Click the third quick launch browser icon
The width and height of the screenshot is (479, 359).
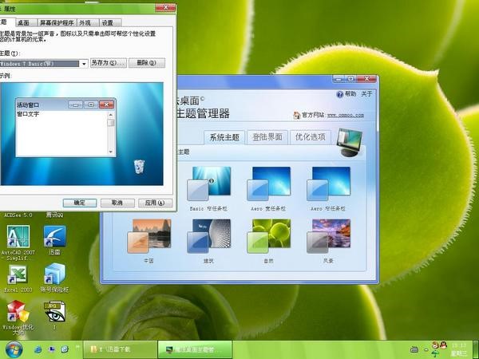coord(65,349)
